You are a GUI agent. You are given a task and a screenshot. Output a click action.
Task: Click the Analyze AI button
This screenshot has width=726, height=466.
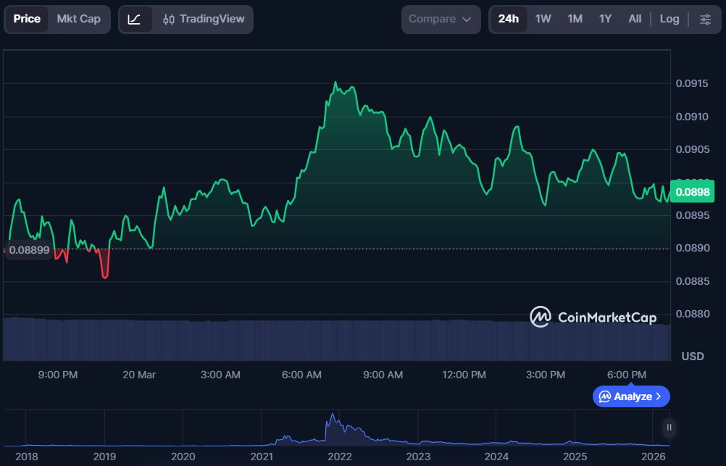point(631,396)
